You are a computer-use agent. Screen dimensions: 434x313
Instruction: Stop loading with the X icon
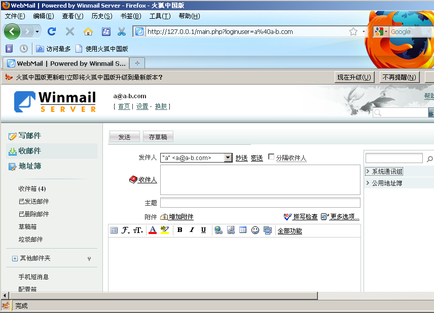tap(70, 31)
